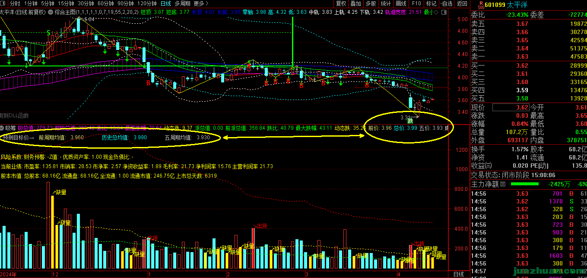Screen dimensions: 587x278
Task: Switch to the 分时 intraday view
Action: 15,3
